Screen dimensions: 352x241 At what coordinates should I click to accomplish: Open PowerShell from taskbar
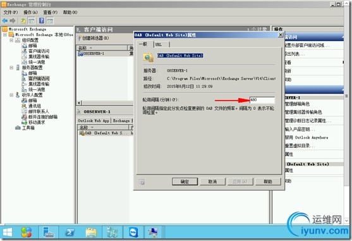point(70,232)
